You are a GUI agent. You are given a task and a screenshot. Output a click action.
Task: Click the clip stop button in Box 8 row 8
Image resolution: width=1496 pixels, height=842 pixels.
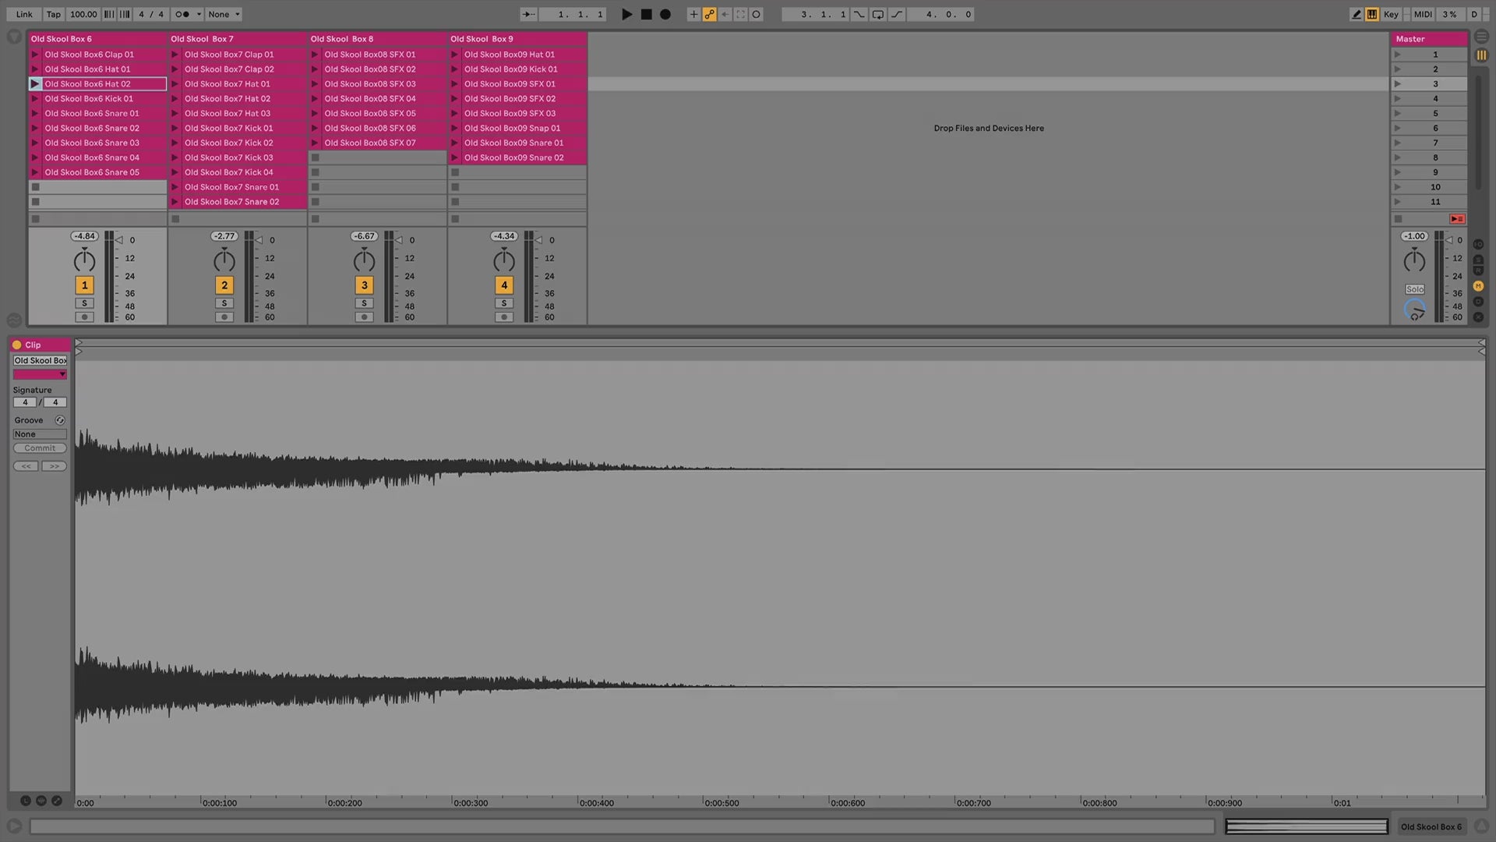point(316,157)
